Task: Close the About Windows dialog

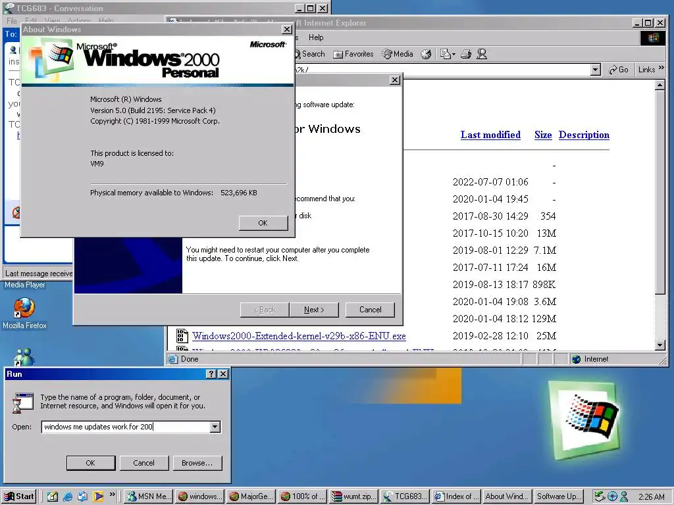Action: tap(287, 30)
